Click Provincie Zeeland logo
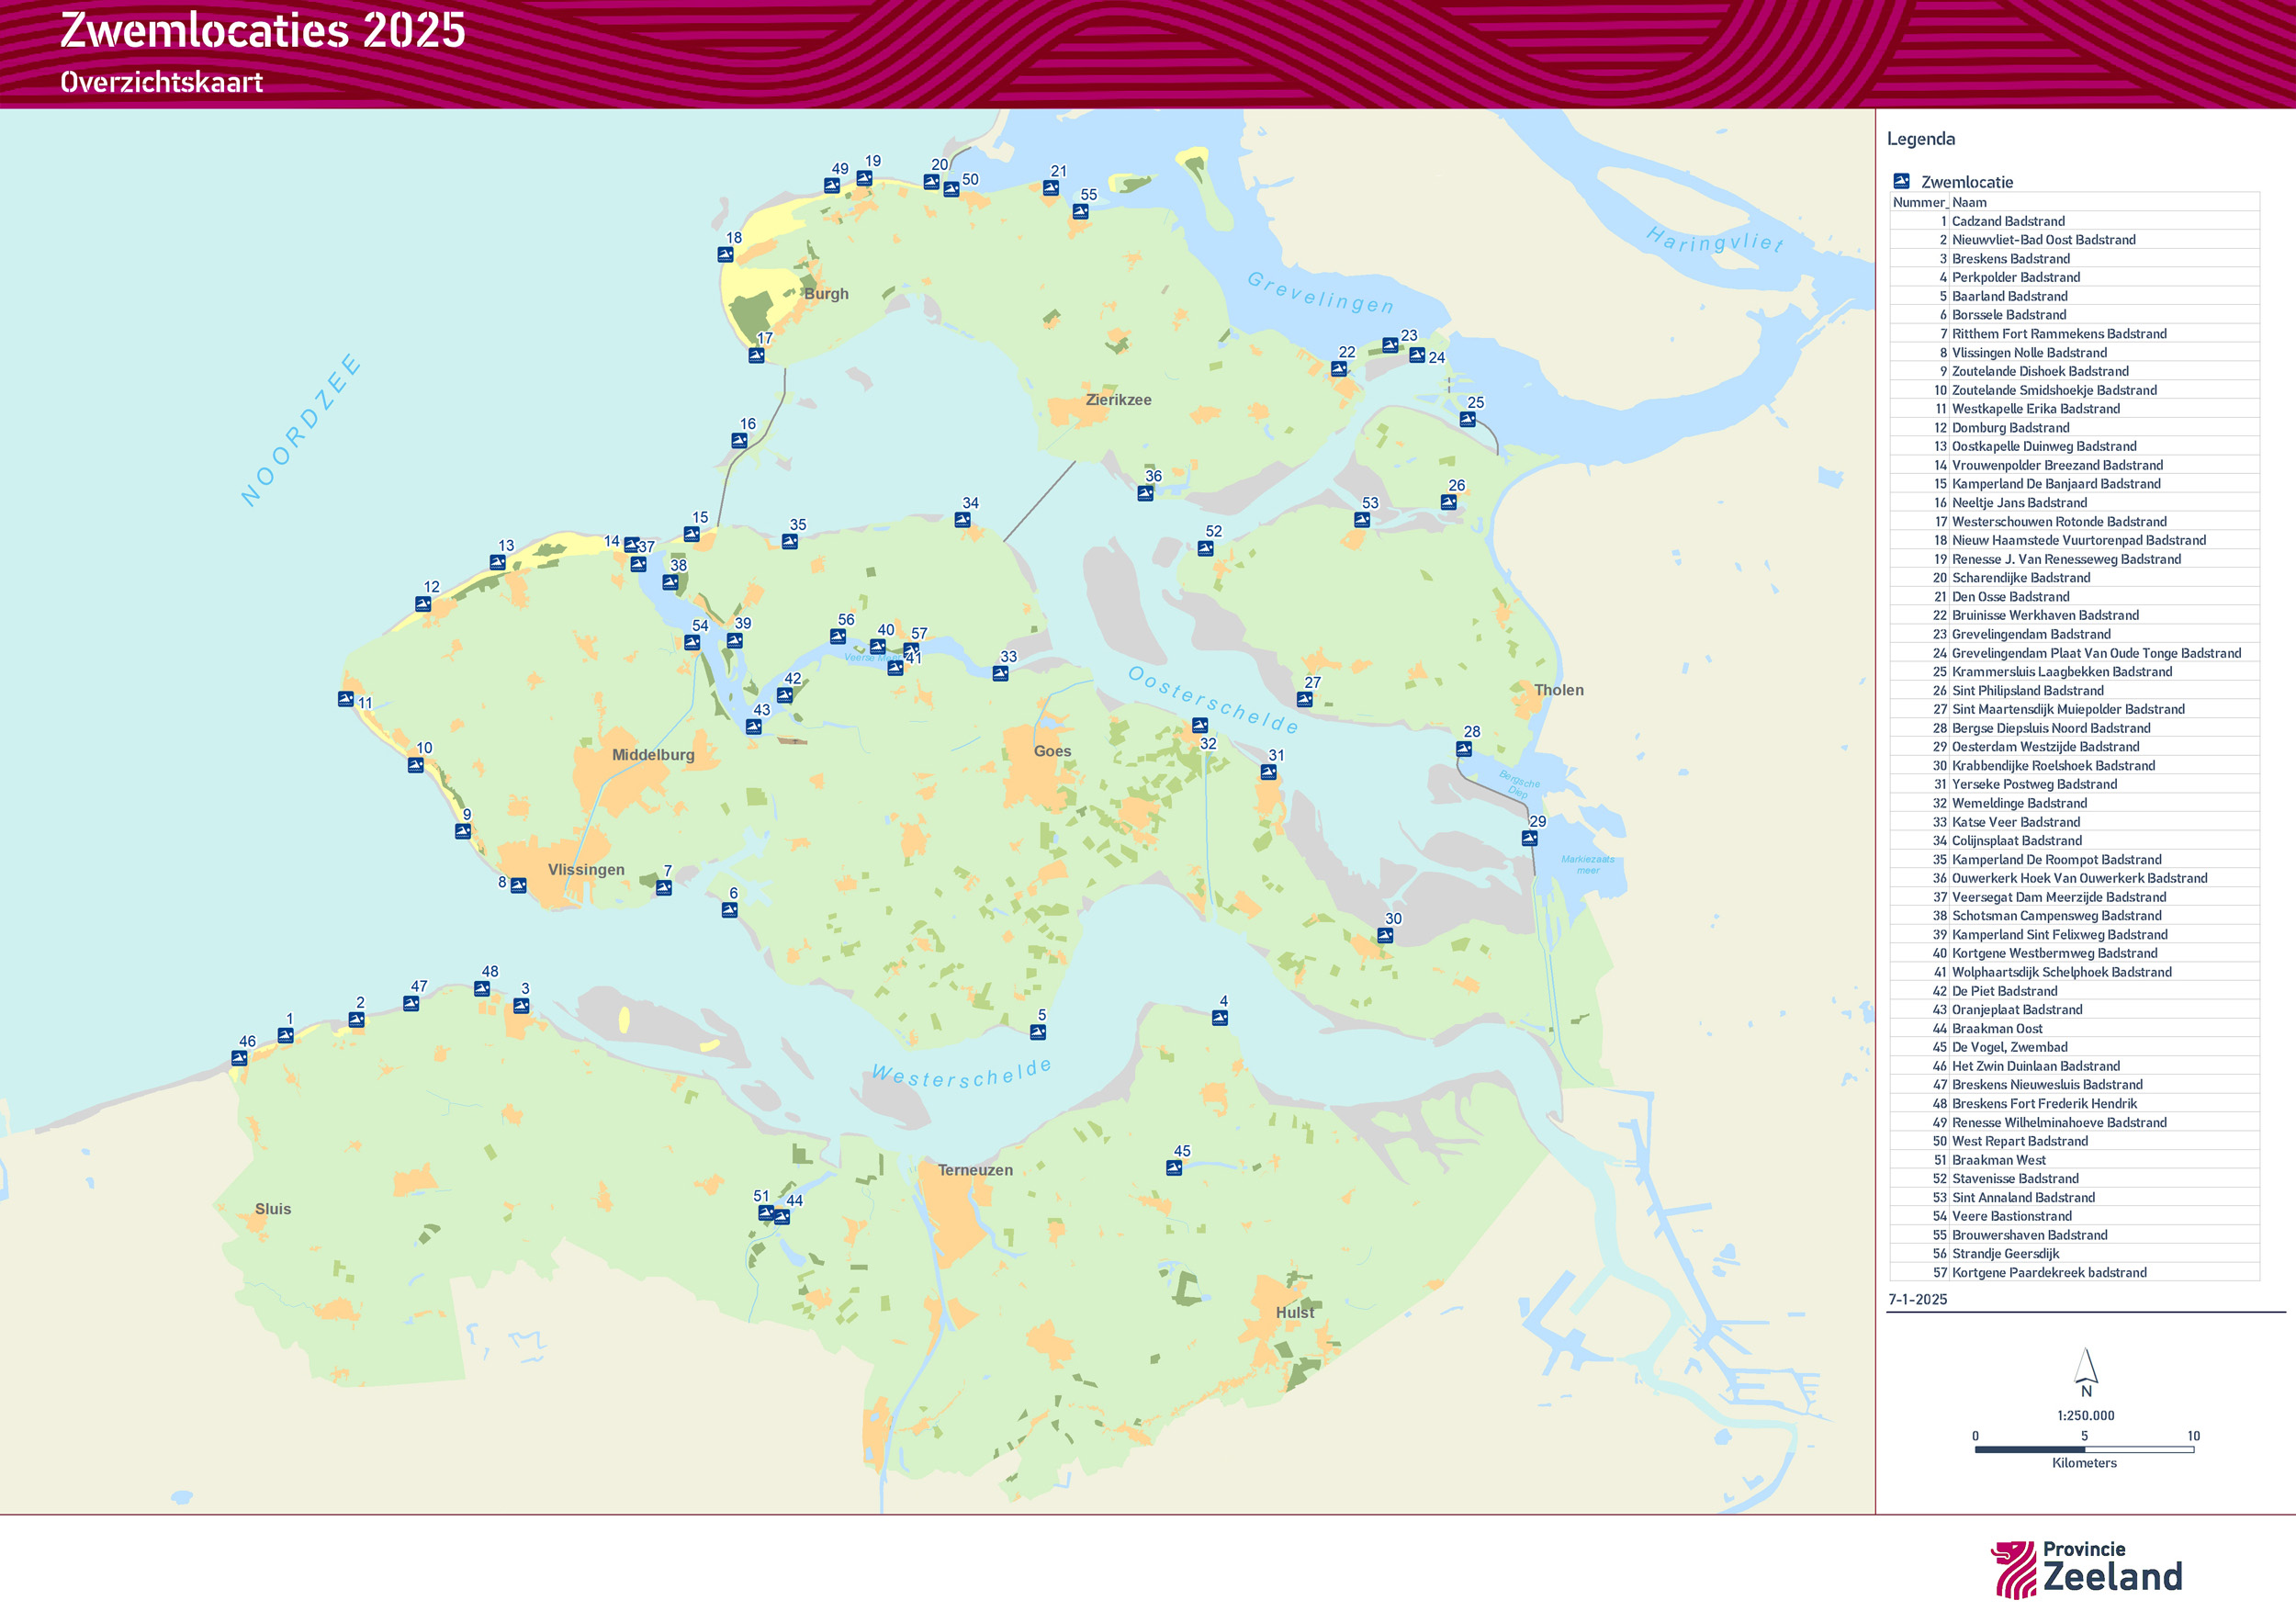The height and width of the screenshot is (1623, 2296). [2086, 1568]
